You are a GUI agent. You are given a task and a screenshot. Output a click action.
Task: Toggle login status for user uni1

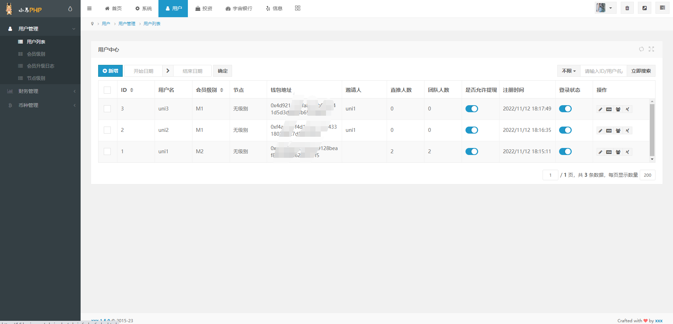tap(565, 151)
